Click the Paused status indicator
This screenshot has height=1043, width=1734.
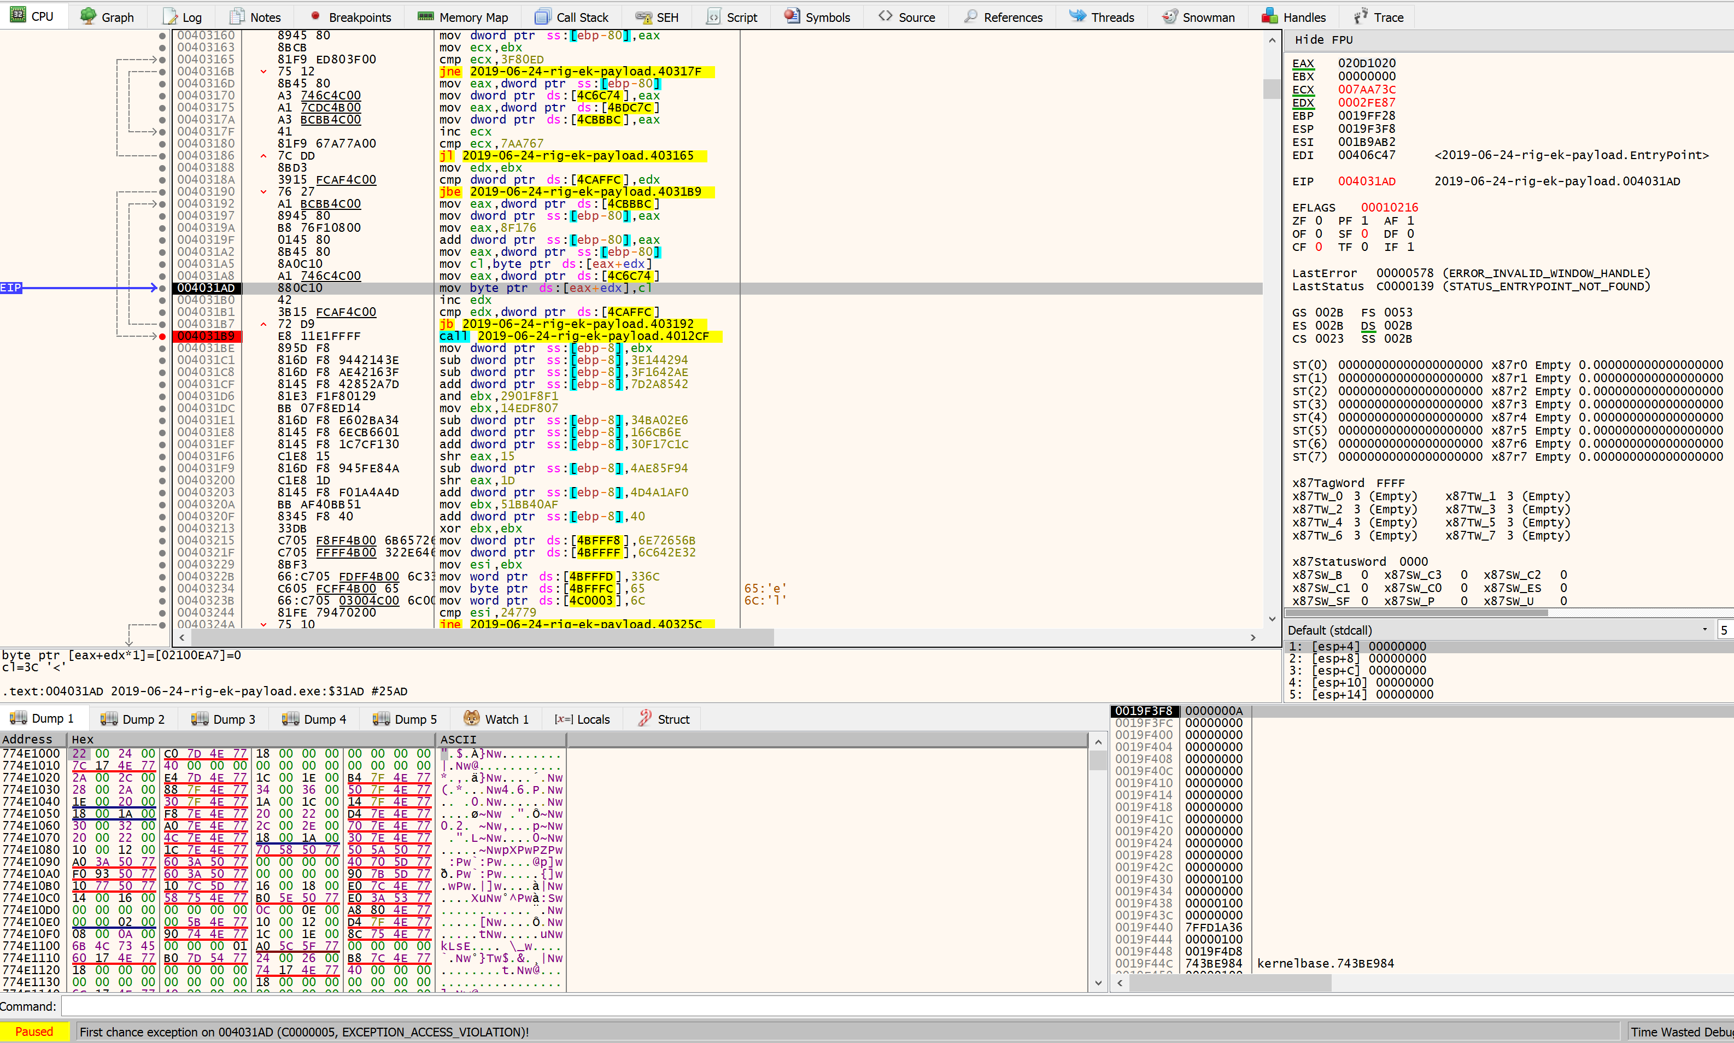[34, 1032]
